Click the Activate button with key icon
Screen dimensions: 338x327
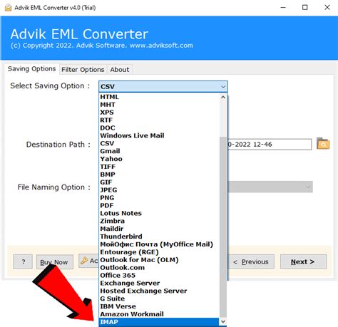88,261
